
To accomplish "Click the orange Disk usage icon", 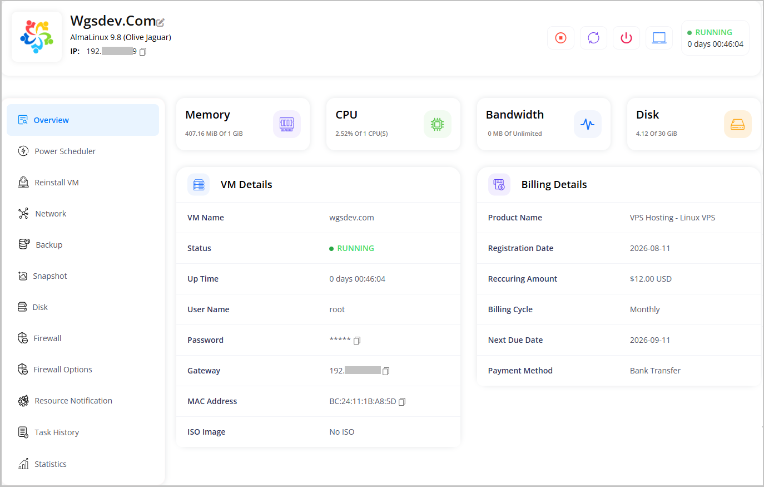I will (x=737, y=124).
